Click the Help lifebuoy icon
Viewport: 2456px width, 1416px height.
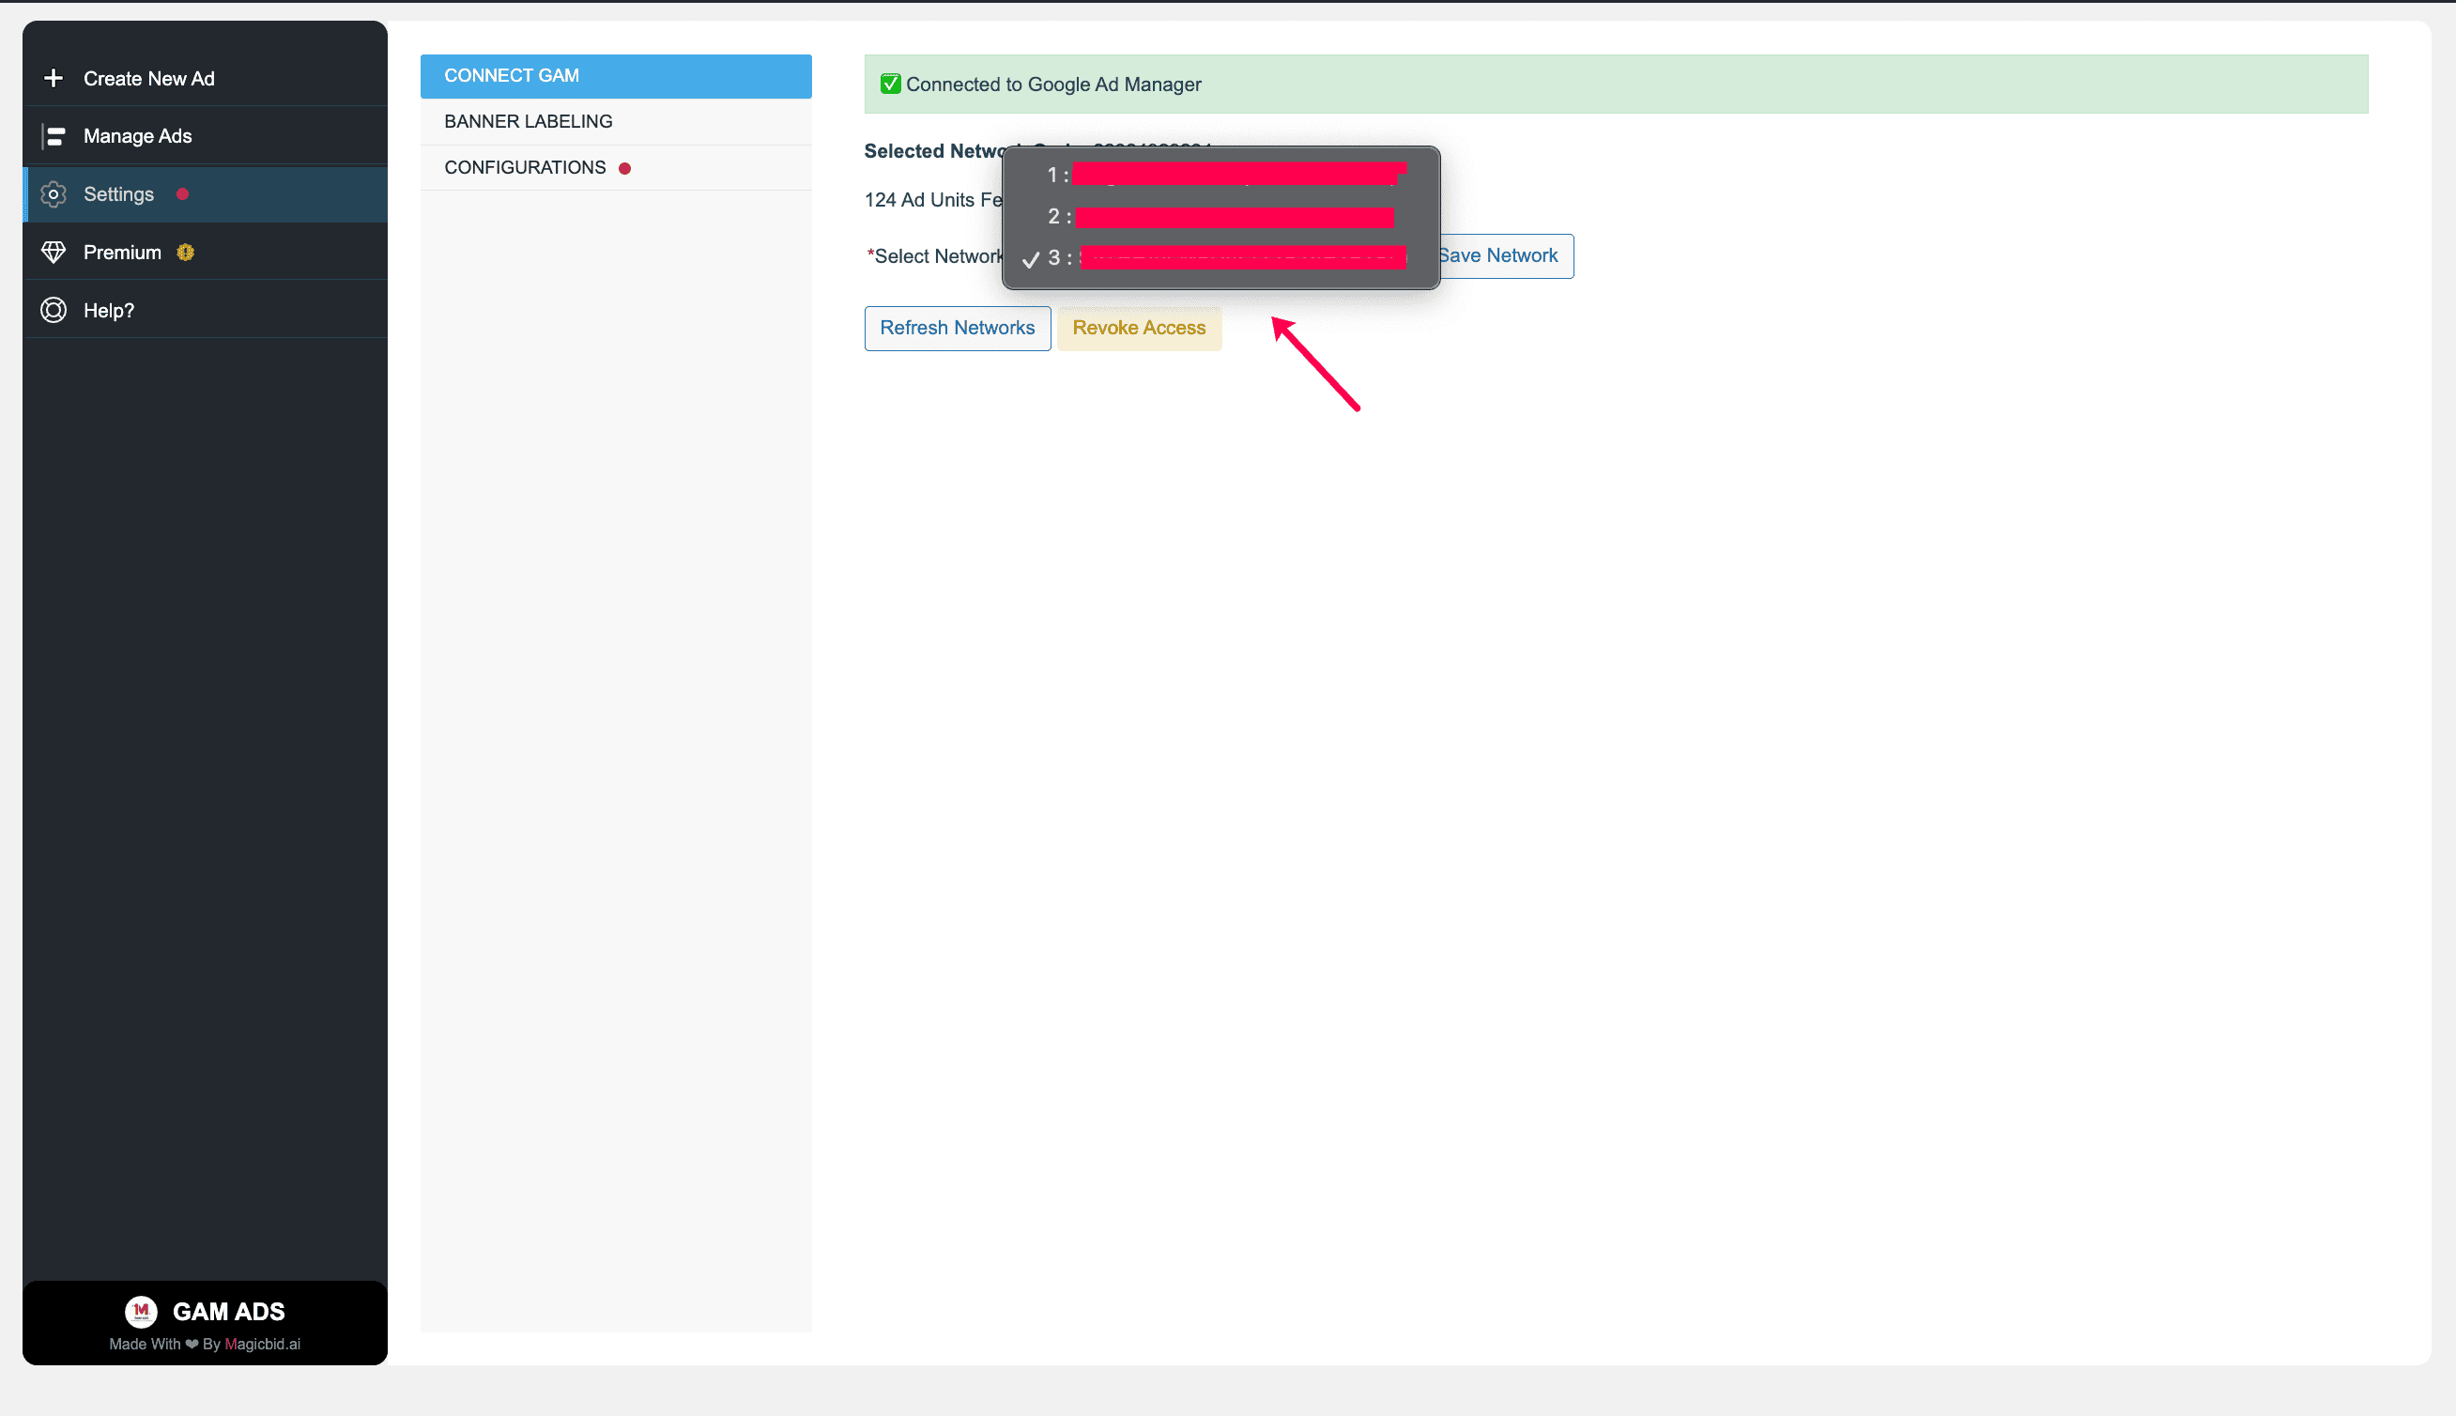click(x=54, y=310)
